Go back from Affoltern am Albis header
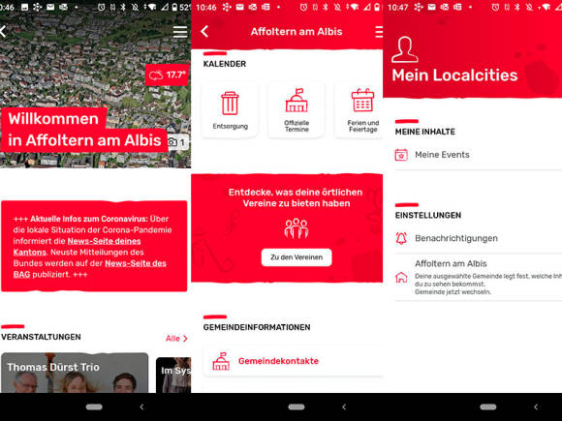The image size is (562, 421). click(204, 32)
